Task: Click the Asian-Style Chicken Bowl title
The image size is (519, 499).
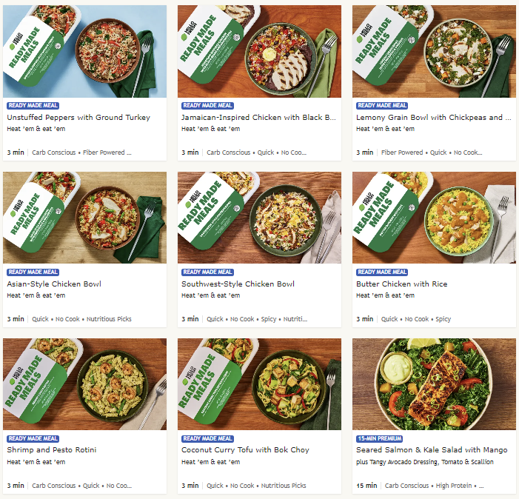Action: coord(54,284)
